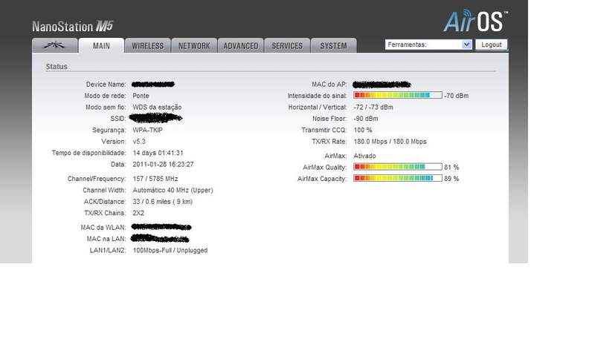595x362 pixels.
Task: Click the '33 / 0.6 miles ( 9 km)' value
Action: (163, 202)
